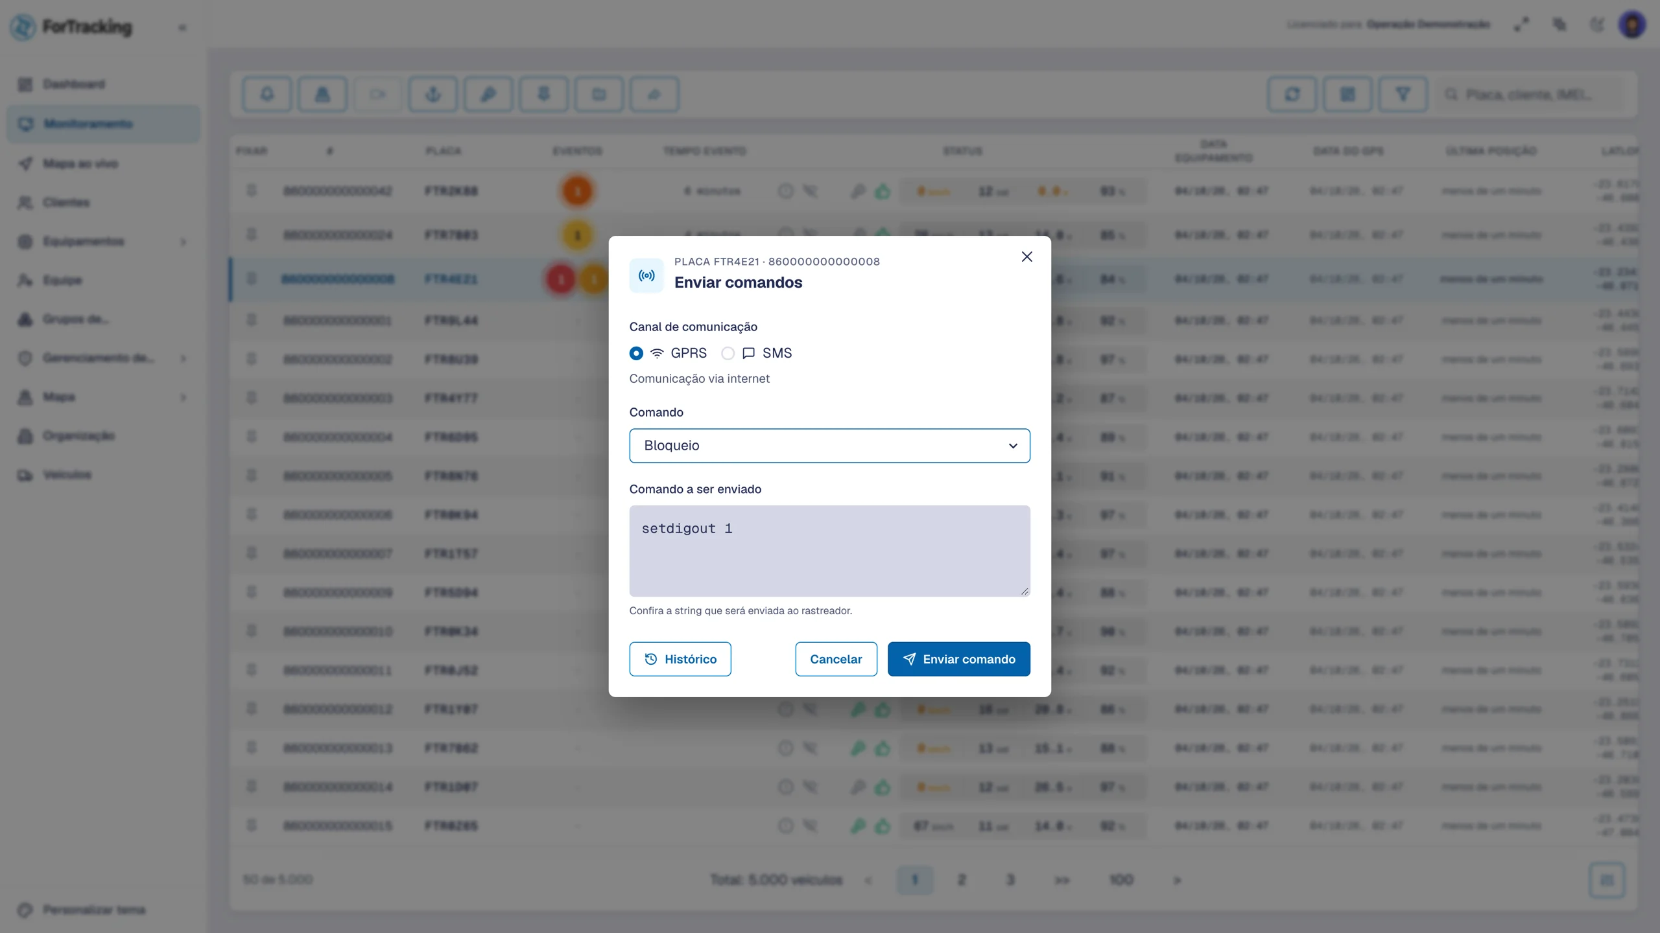
Task: Close the Enviar comandos dialog
Action: (x=1026, y=257)
